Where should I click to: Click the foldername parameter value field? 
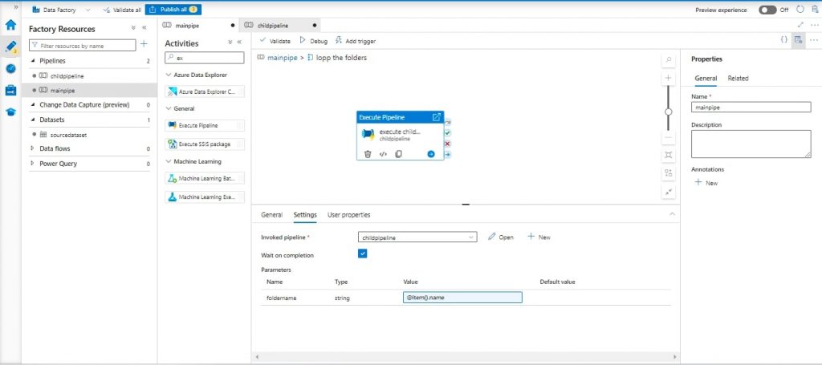(462, 298)
